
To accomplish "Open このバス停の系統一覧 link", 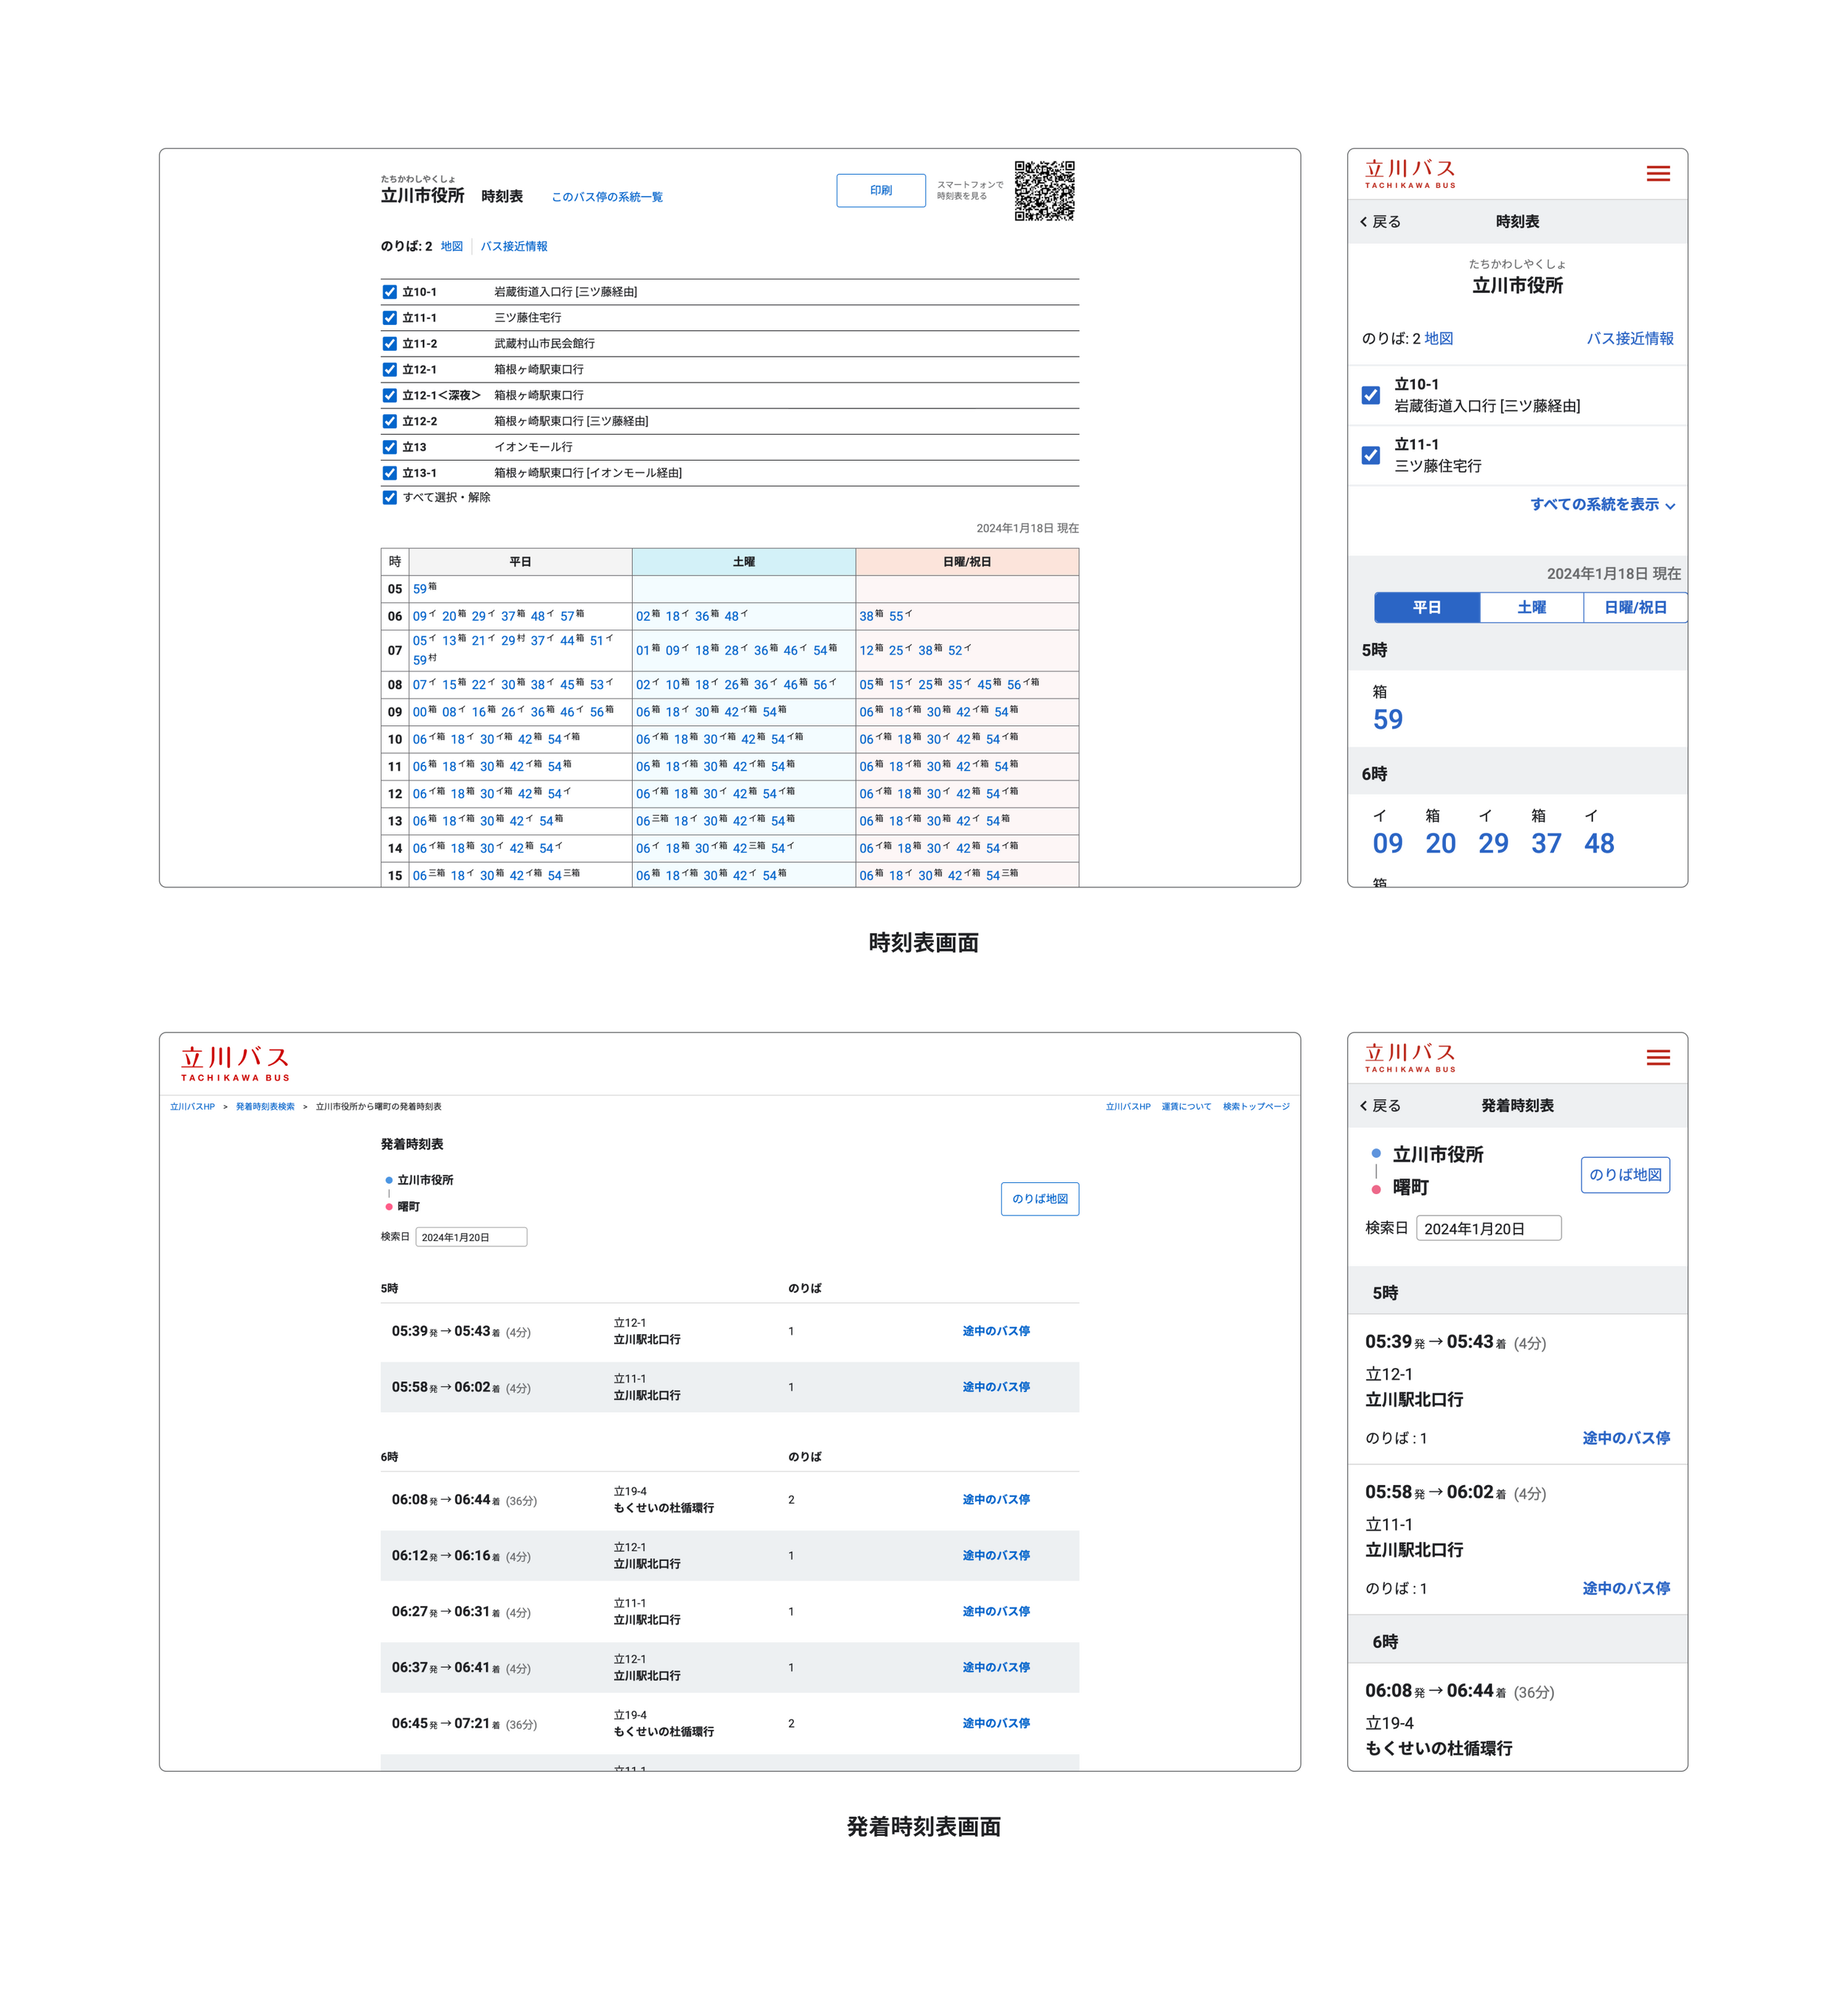I will pyautogui.click(x=607, y=197).
